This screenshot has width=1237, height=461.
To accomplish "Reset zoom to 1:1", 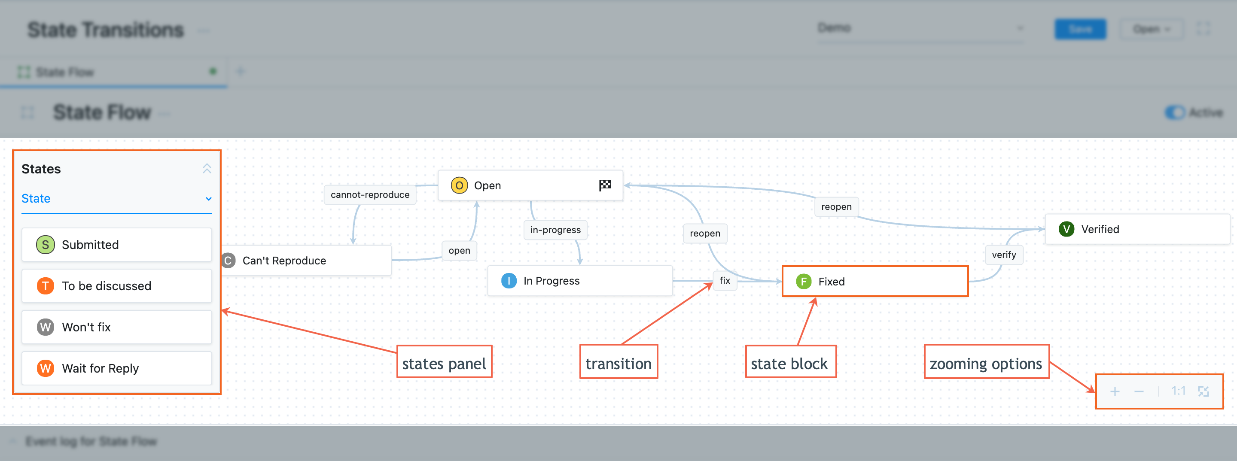I will [x=1178, y=391].
